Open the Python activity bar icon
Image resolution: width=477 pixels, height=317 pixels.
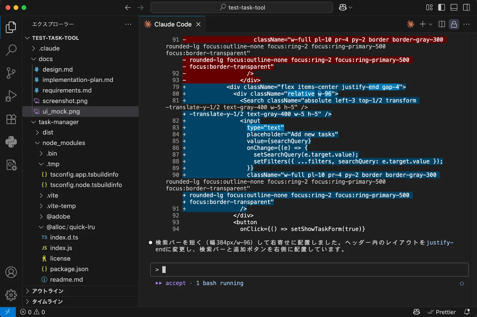11,142
